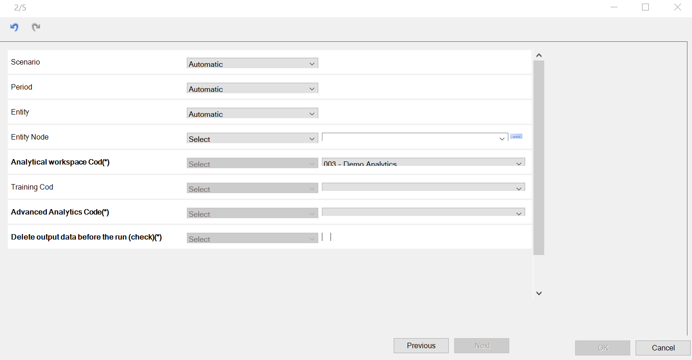Expand the Entity Node value combo box
Image resolution: width=692 pixels, height=360 pixels.
click(x=415, y=138)
